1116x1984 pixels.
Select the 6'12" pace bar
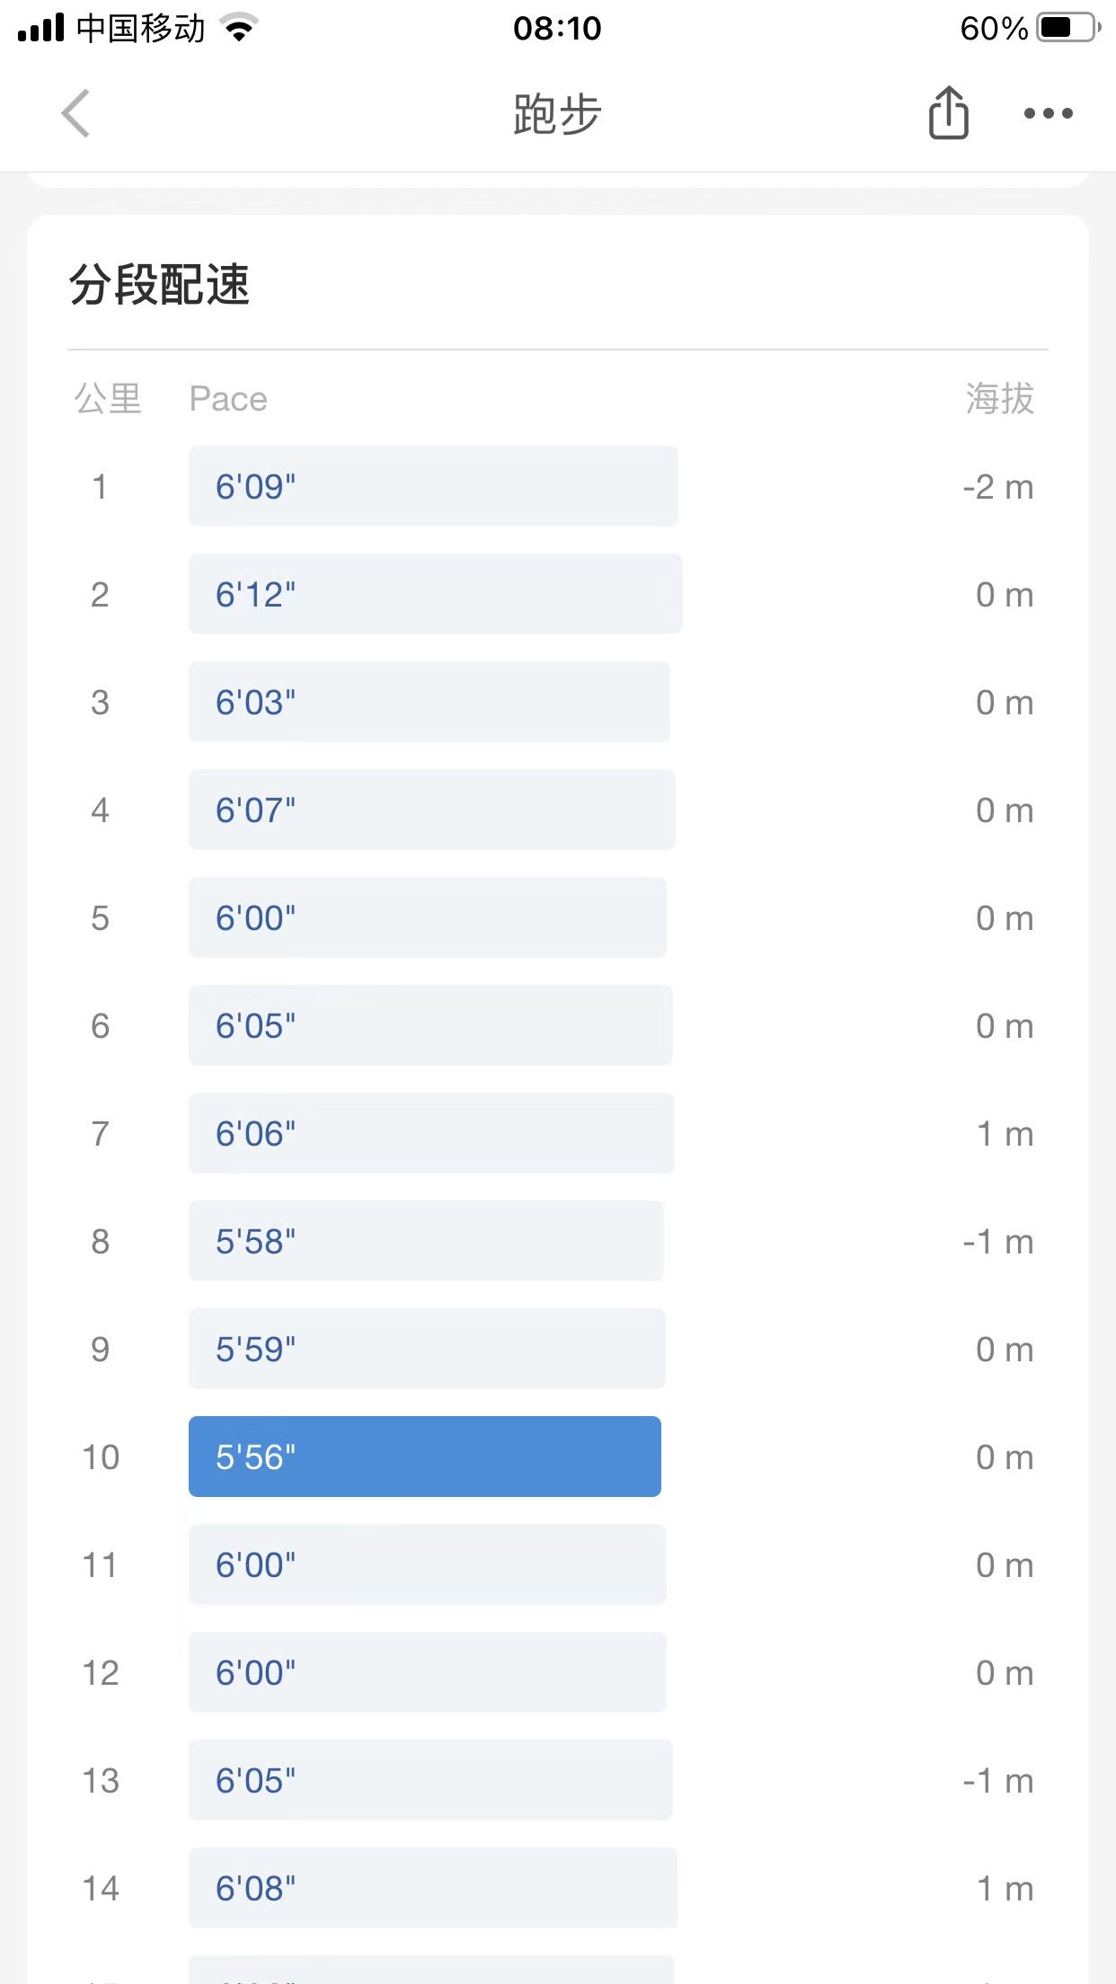click(435, 594)
